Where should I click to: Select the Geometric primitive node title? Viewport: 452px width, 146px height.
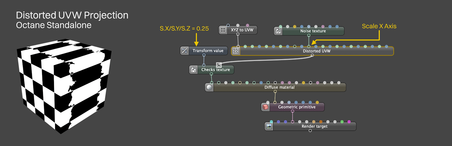click(297, 107)
